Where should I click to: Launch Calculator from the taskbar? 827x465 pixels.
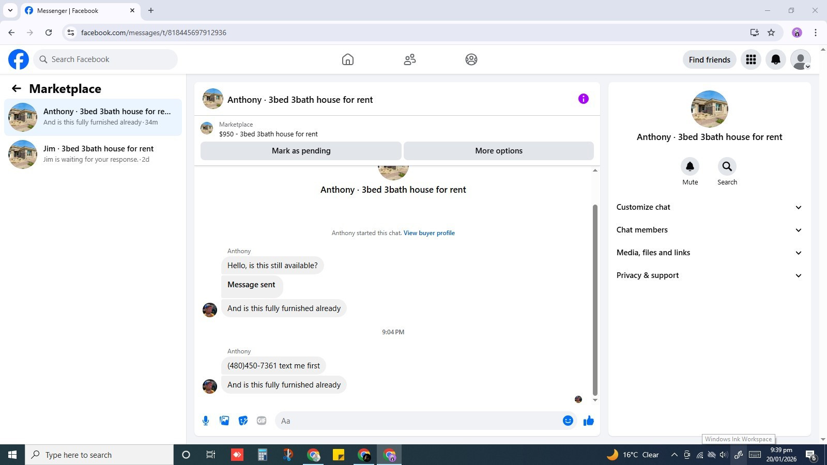click(263, 455)
